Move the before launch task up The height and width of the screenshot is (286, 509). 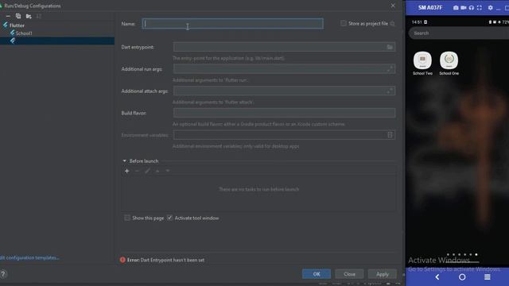[x=157, y=171]
